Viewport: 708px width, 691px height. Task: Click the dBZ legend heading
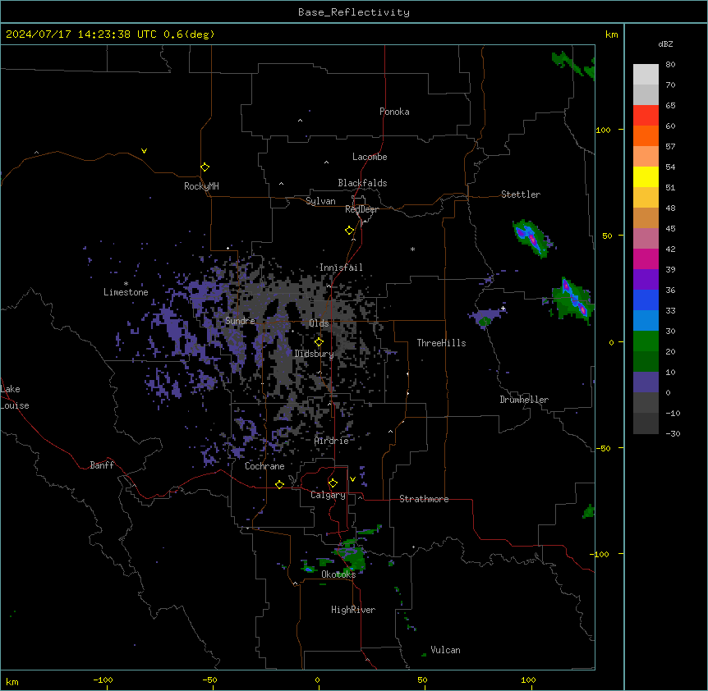pyautogui.click(x=665, y=44)
